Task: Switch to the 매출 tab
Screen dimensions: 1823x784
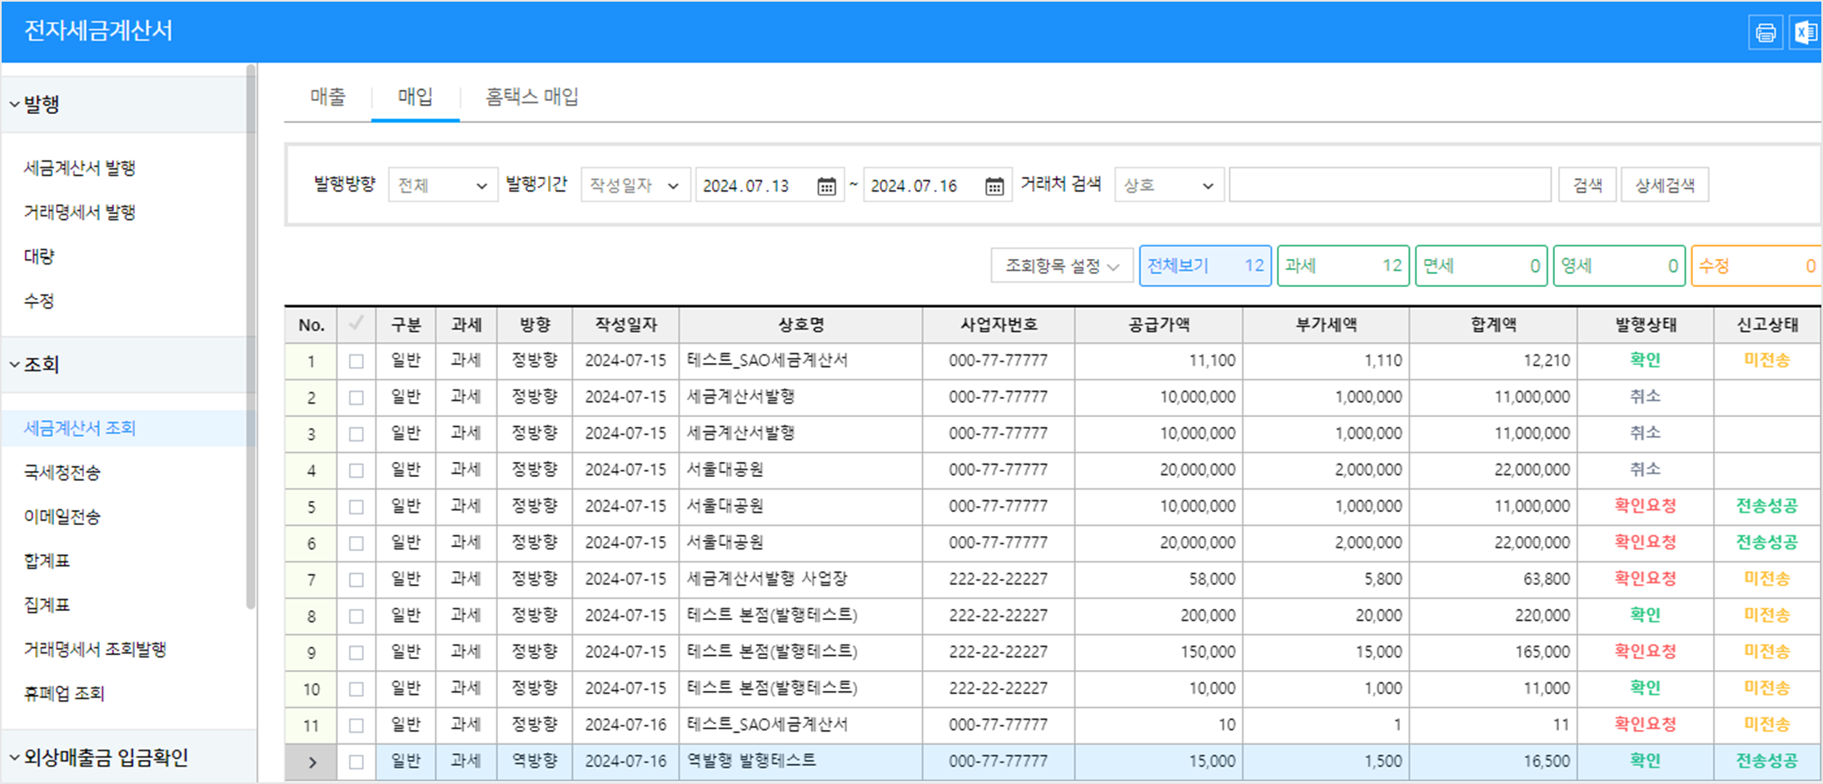Action: coord(328,97)
